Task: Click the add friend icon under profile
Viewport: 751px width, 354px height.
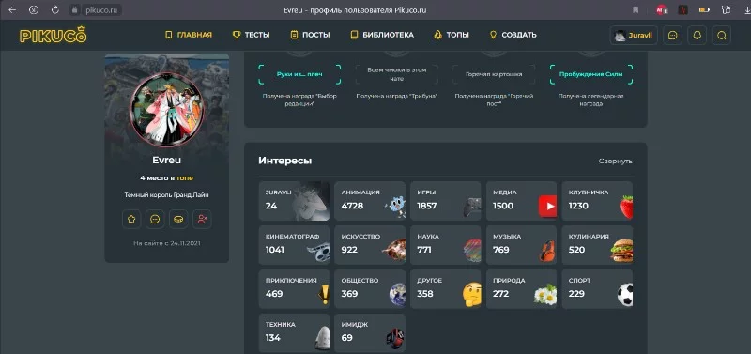Action: pyautogui.click(x=202, y=219)
